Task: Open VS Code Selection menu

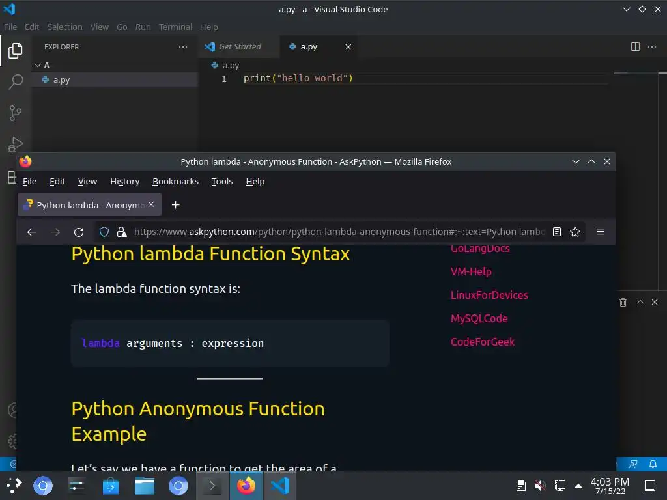Action: [x=64, y=27]
